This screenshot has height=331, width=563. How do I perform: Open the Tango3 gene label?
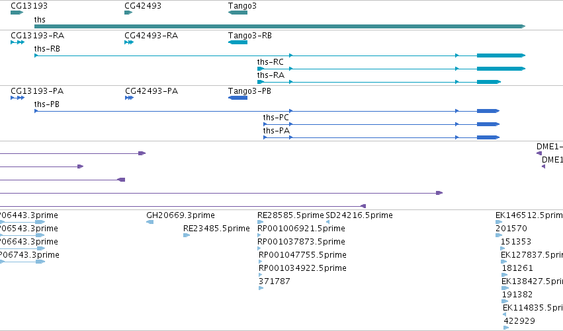[x=242, y=6]
